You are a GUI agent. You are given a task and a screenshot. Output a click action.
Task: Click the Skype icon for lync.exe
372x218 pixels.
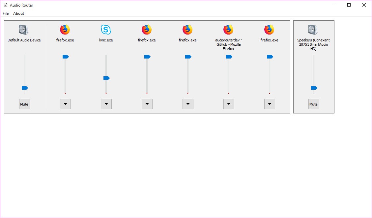[x=106, y=30]
